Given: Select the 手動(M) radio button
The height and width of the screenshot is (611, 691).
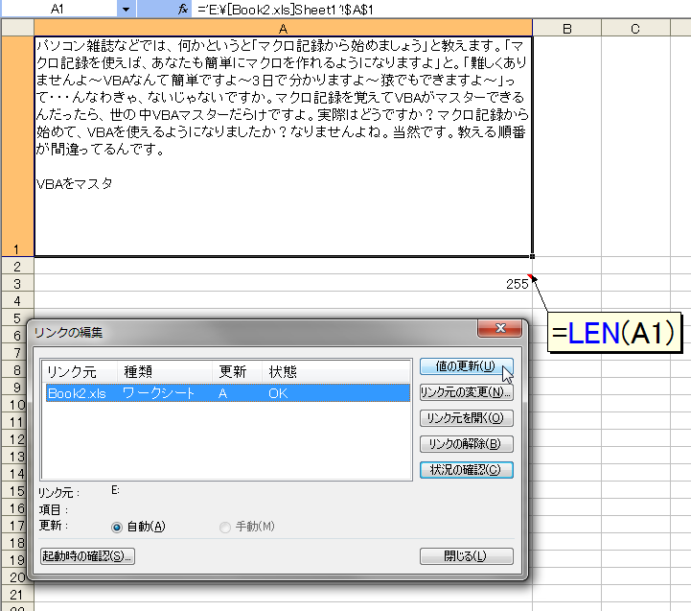Looking at the screenshot, I should pyautogui.click(x=225, y=527).
